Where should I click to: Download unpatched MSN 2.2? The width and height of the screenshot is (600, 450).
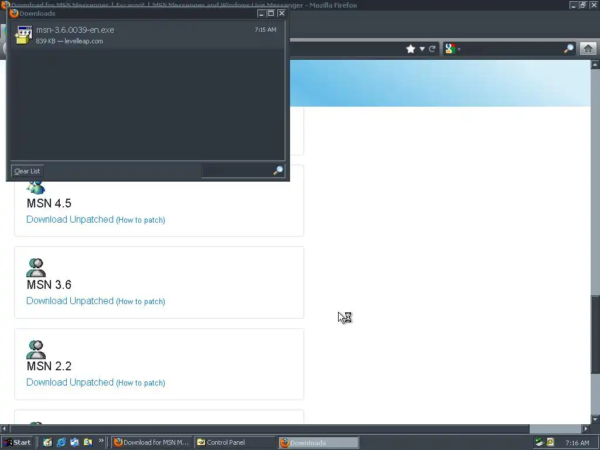pyautogui.click(x=70, y=382)
